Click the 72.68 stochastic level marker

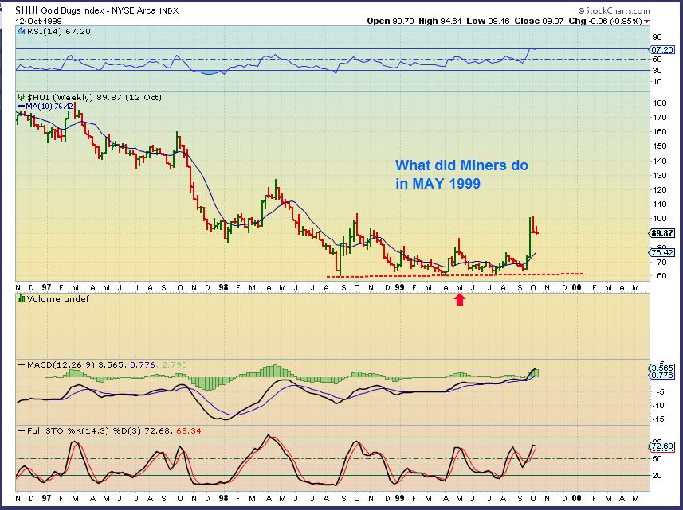(x=665, y=448)
